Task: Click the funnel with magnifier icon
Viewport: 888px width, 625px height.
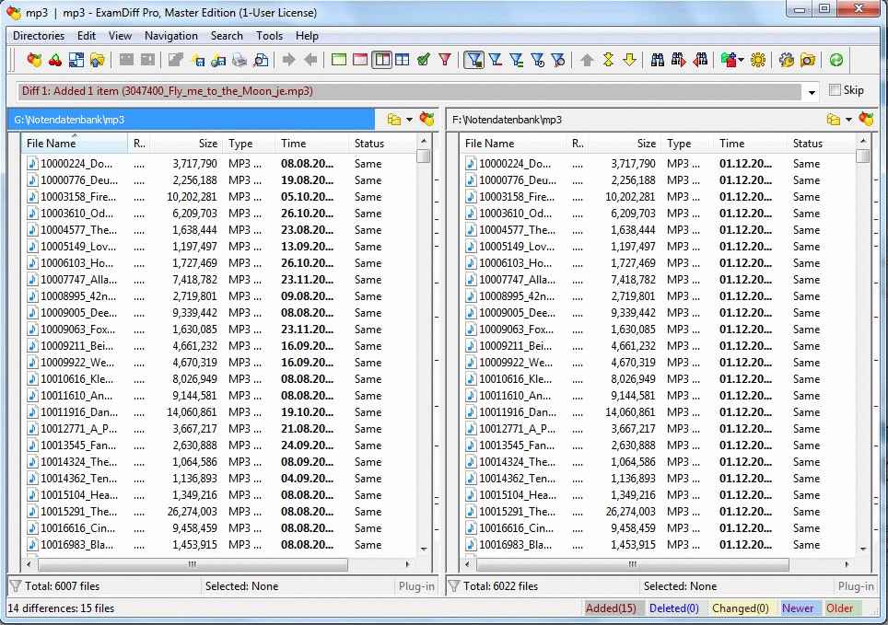Action: [558, 60]
